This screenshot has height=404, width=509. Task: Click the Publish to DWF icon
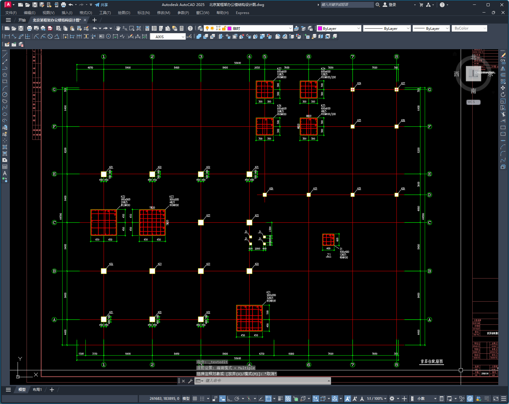(x=50, y=28)
